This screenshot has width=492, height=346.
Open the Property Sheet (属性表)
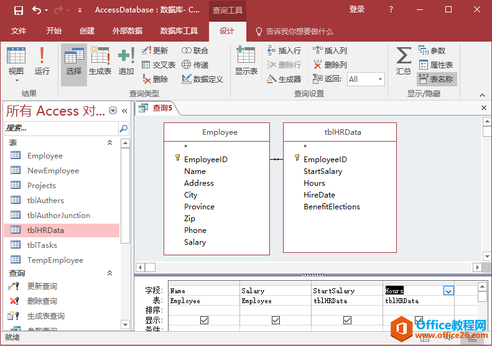click(x=435, y=65)
